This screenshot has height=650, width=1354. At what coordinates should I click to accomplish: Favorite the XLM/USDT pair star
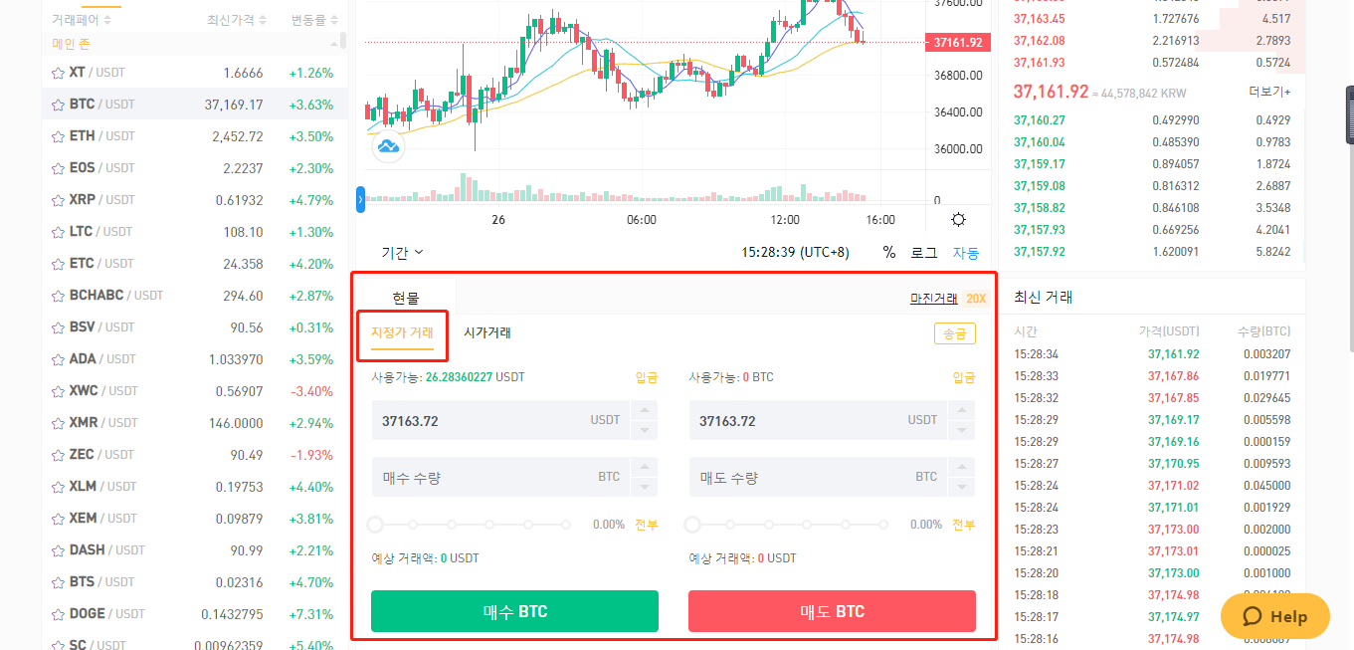[58, 487]
